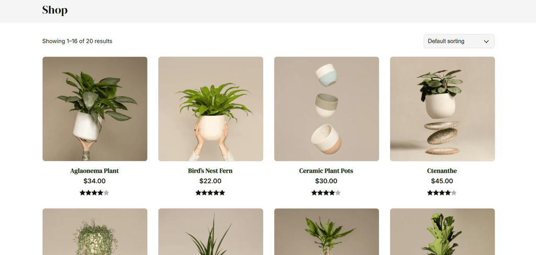Open the hanging trailing plant thumbnail in second row
This screenshot has height=255, width=536.
coord(95,232)
